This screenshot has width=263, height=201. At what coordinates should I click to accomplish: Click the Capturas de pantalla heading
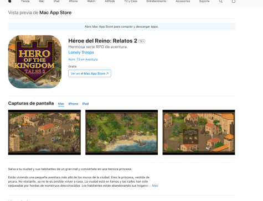(31, 103)
